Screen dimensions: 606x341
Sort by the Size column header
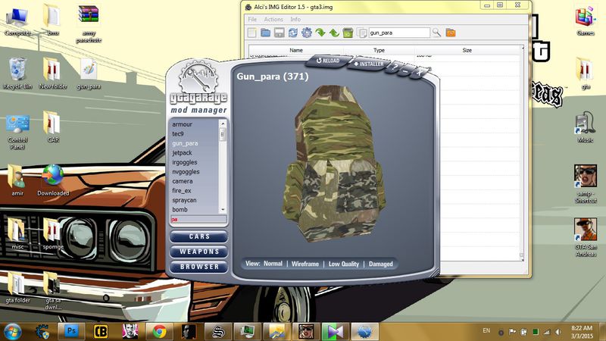[467, 50]
